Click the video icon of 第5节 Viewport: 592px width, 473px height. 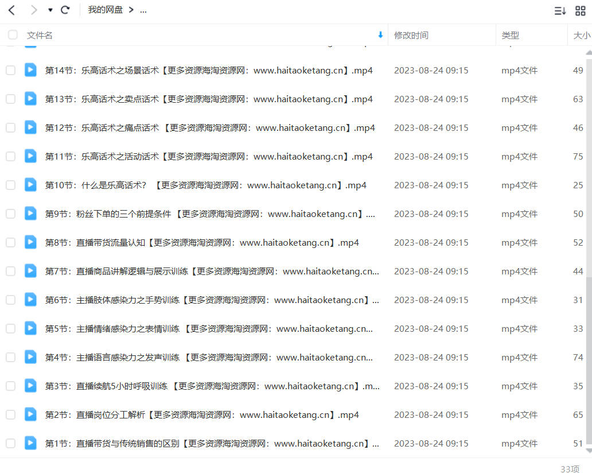pyautogui.click(x=30, y=328)
